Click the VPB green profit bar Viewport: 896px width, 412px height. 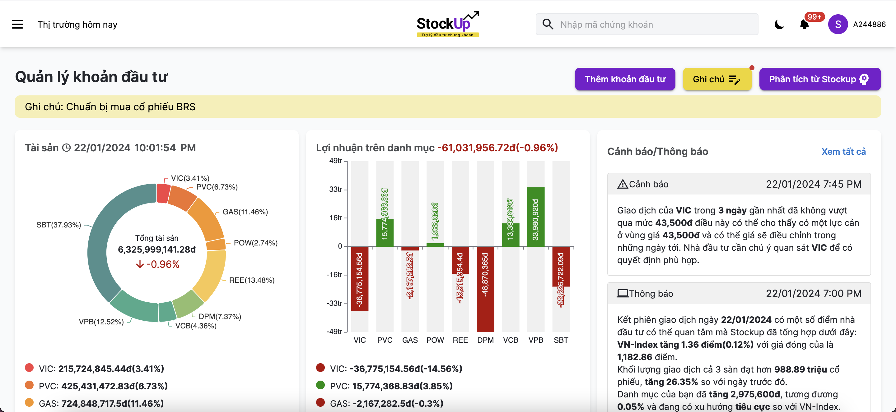[x=536, y=217]
